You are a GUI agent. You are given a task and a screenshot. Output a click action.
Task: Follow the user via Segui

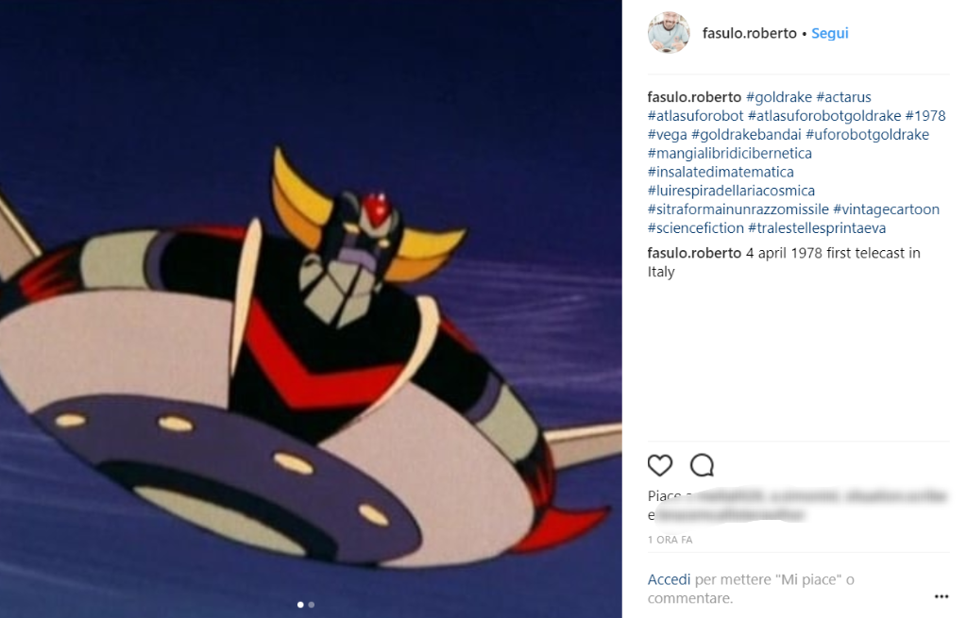point(829,33)
